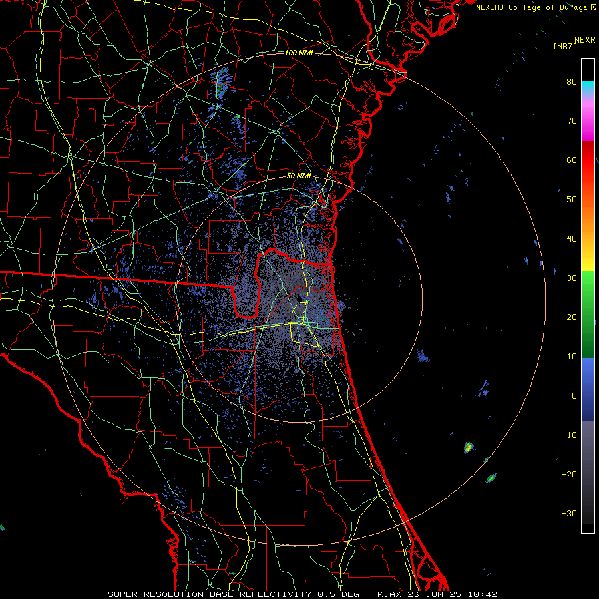Click the 40 value on dBZ scale
599x599 pixels.
coord(572,239)
